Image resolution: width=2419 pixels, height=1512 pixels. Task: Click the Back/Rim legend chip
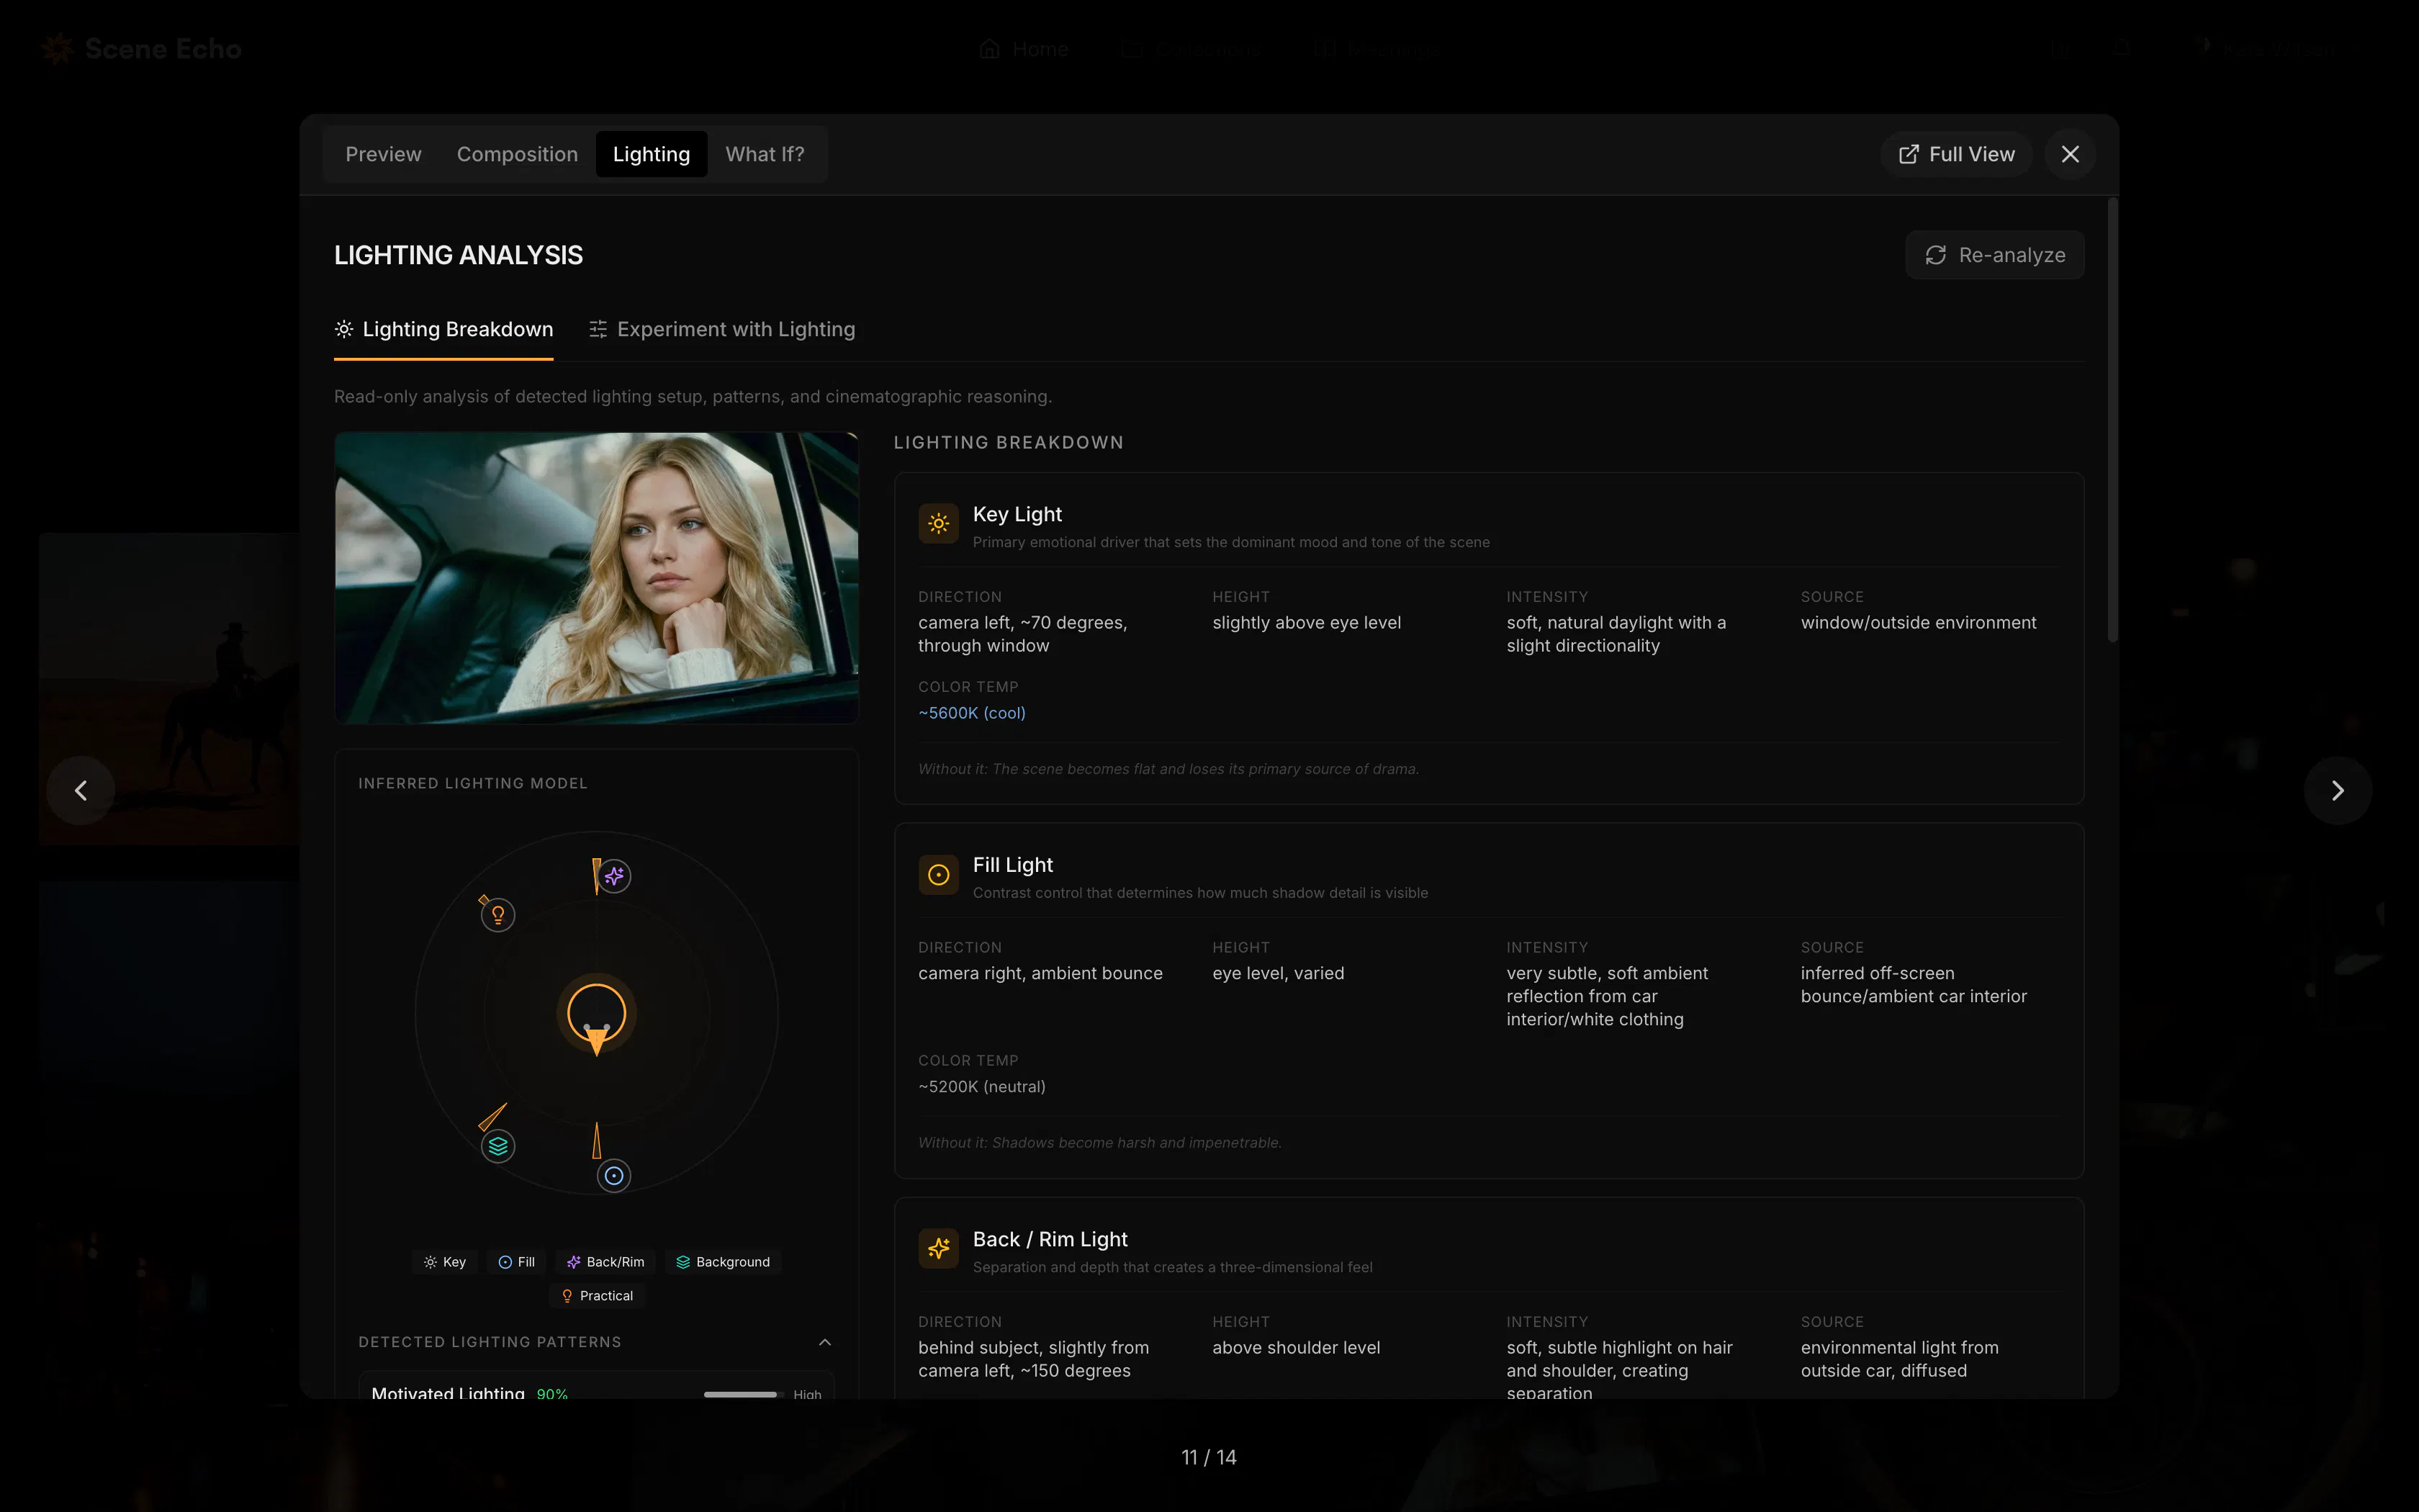coord(605,1262)
